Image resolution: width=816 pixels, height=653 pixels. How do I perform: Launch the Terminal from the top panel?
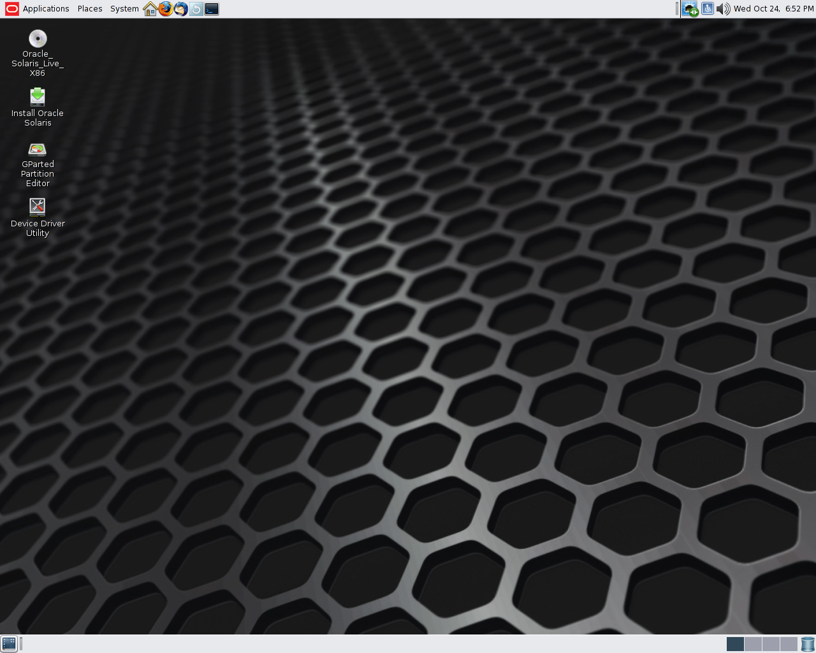click(212, 9)
